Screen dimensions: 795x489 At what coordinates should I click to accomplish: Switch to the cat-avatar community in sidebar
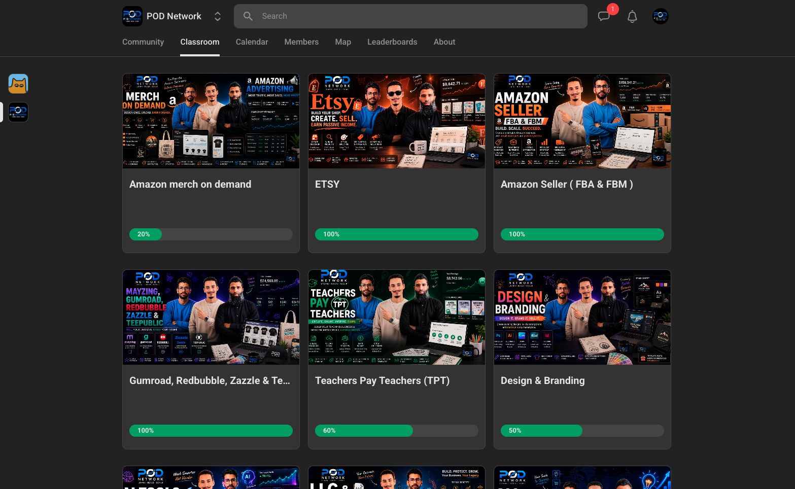18,84
